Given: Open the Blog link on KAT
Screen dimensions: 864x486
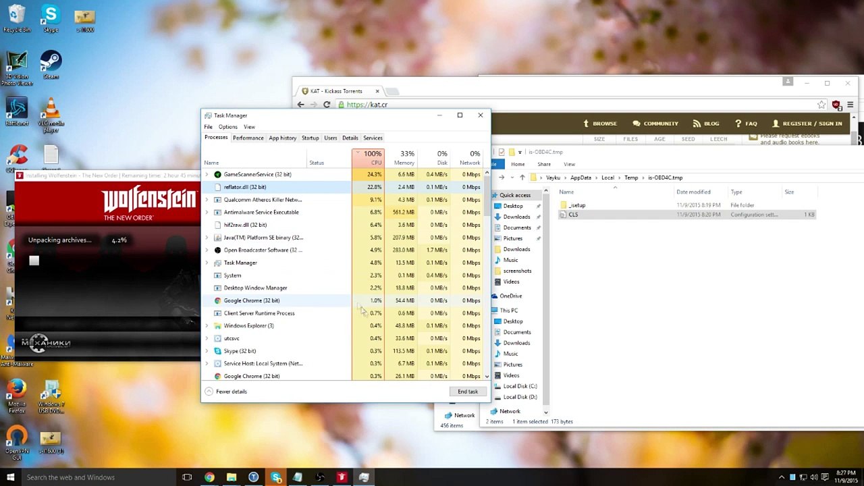Looking at the screenshot, I should pos(706,124).
